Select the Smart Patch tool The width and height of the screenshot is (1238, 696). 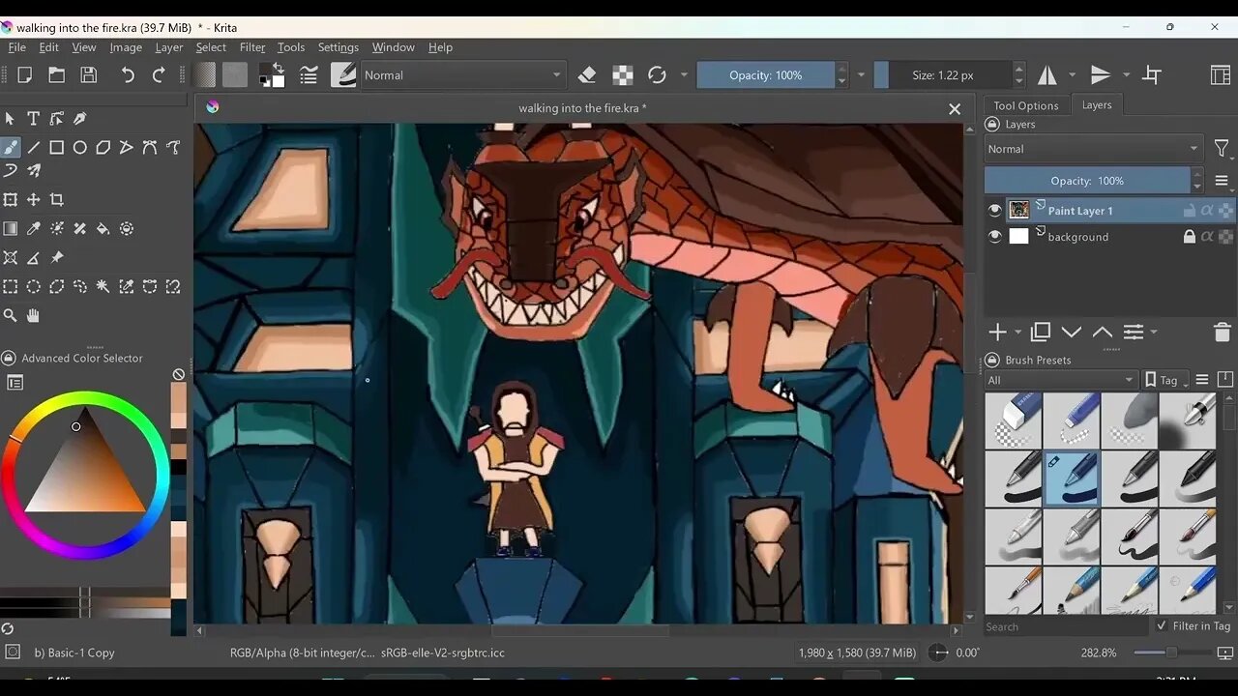coord(80,229)
